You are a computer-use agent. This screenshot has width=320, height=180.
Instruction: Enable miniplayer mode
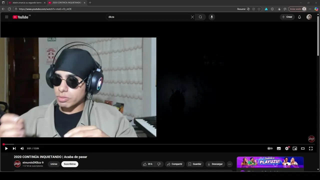[x=295, y=148]
